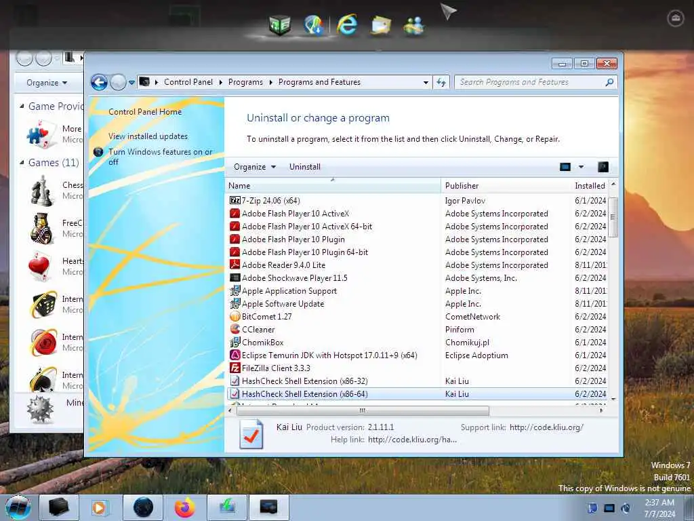694x521 pixels.
Task: Click the scroll down arrow of the list
Action: (x=613, y=399)
